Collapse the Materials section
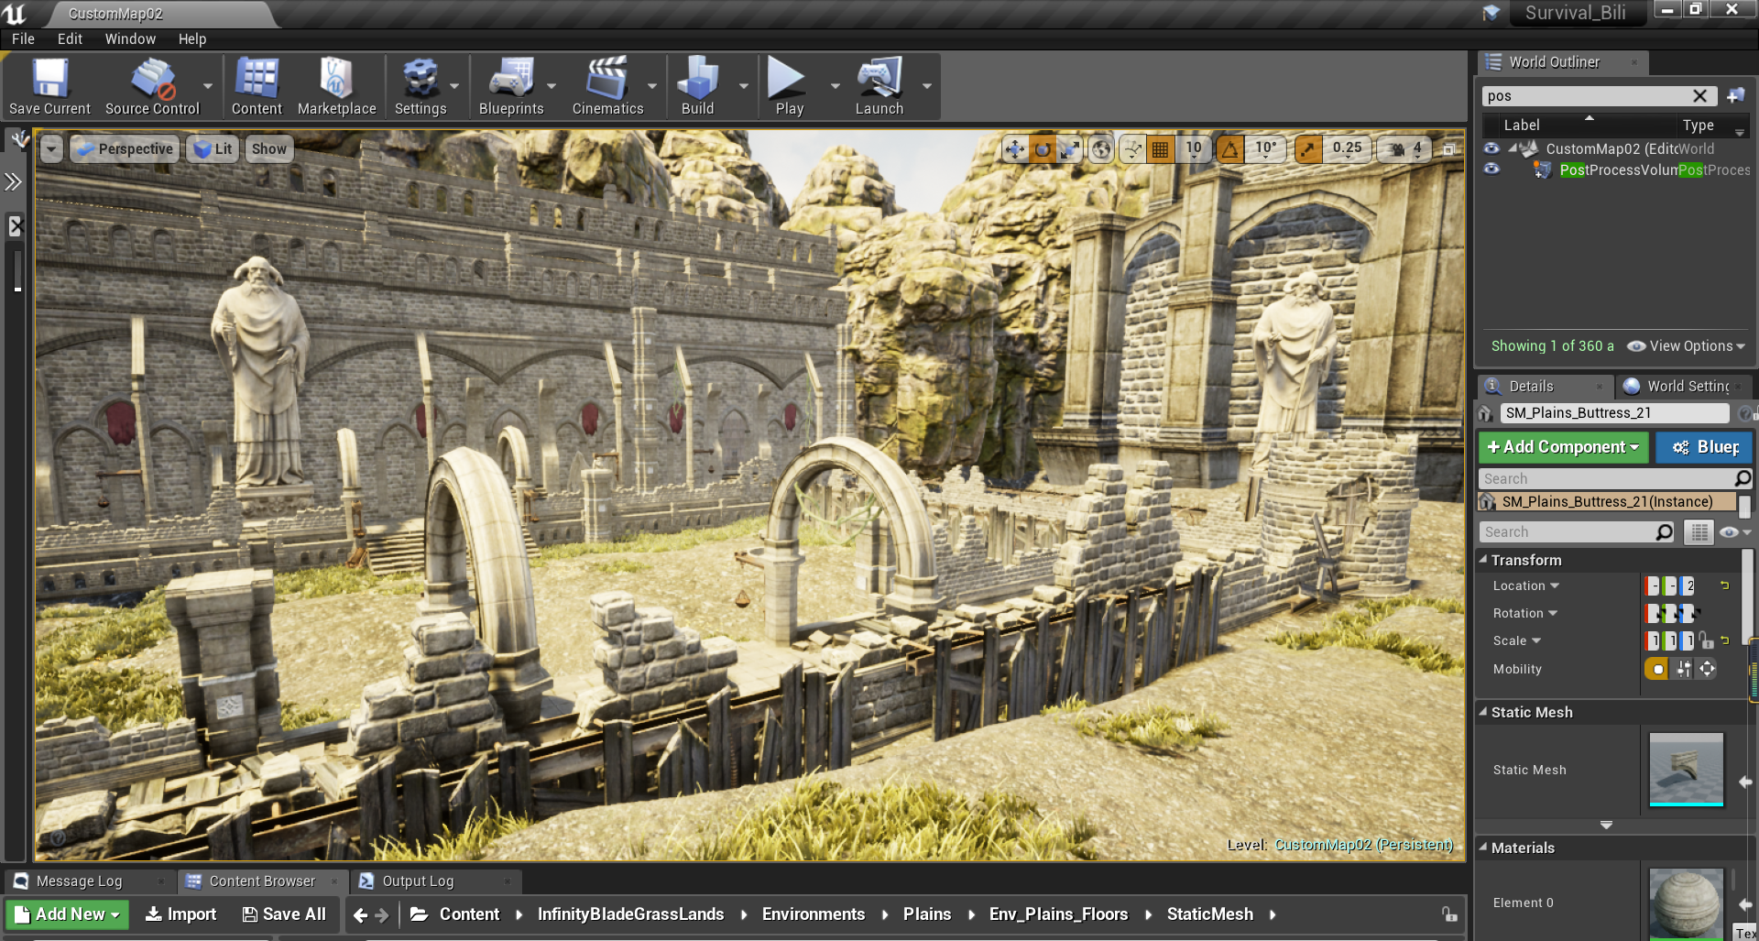 click(1483, 847)
